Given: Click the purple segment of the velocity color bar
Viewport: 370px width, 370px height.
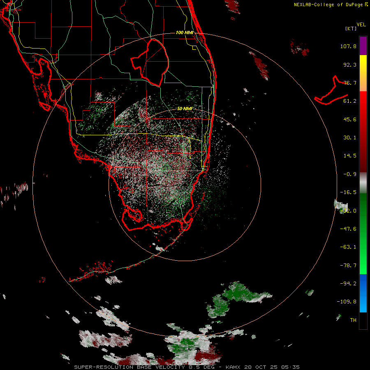Looking at the screenshot, I should [363, 46].
